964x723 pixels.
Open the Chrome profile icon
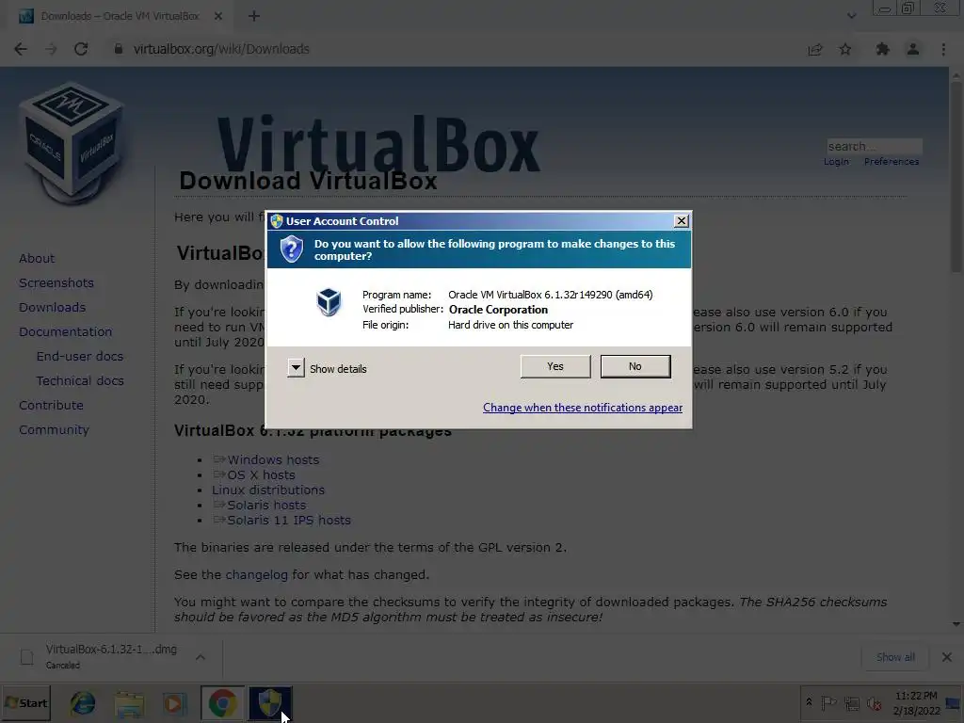point(913,49)
